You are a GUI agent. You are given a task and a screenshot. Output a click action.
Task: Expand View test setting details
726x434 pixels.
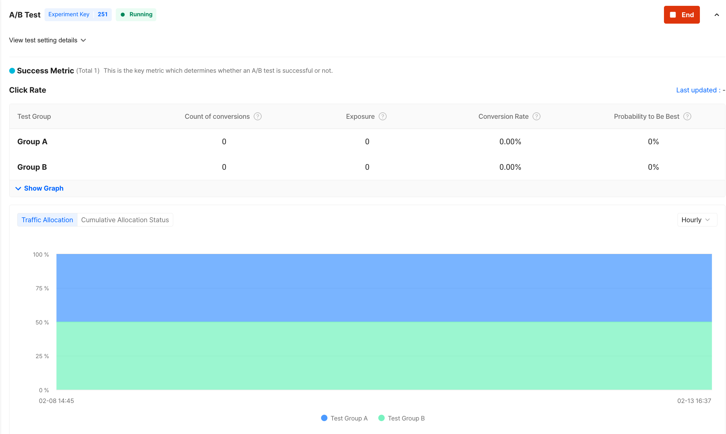click(x=48, y=40)
